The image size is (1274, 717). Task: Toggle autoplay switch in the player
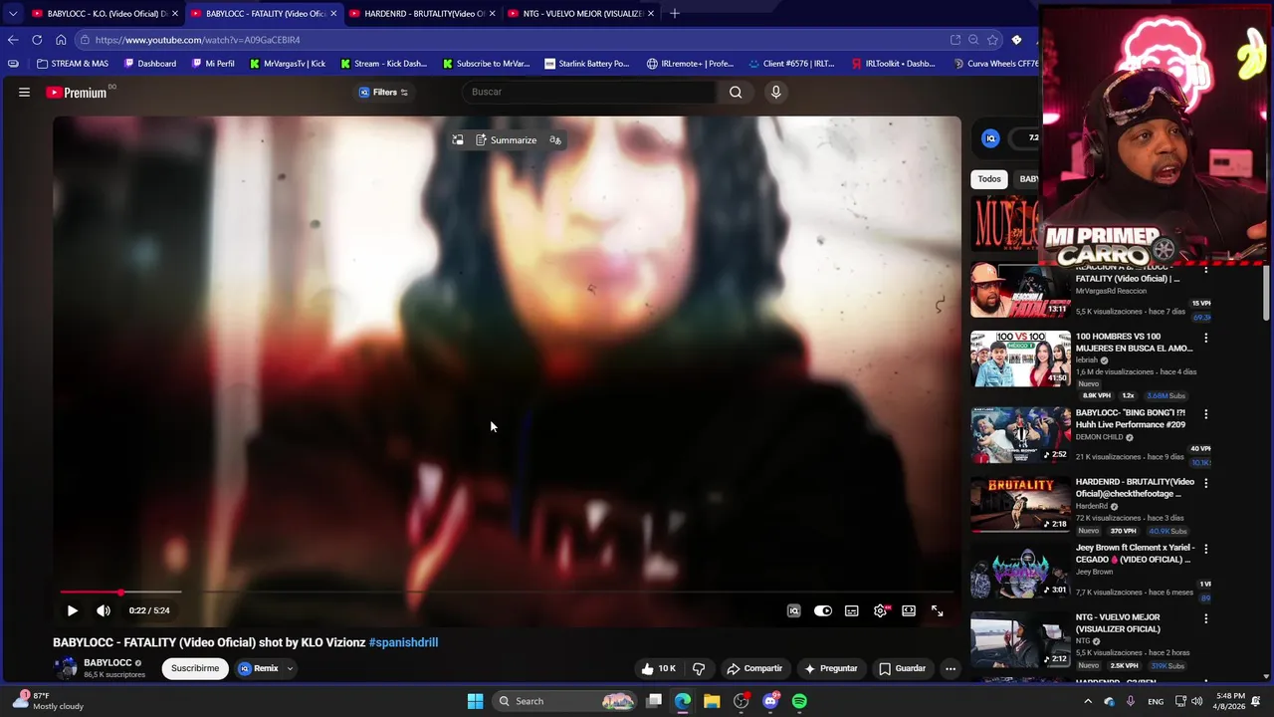[x=823, y=610]
